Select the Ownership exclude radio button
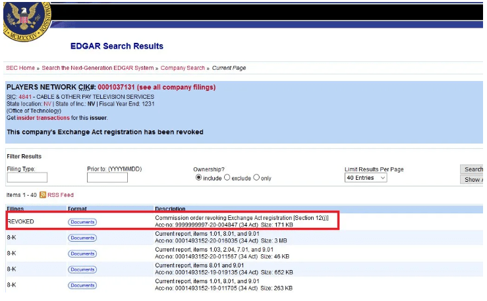The width and height of the screenshot is (487, 301). click(227, 178)
